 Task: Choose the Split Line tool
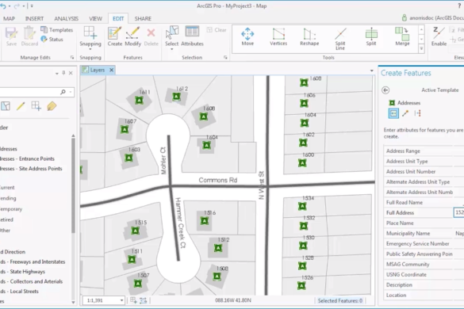340,39
